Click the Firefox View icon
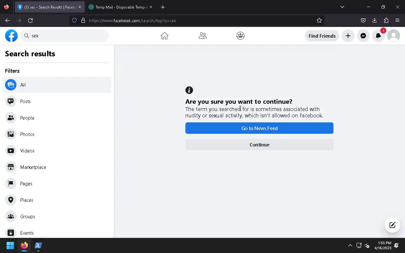The image size is (405, 253). pyautogui.click(x=6, y=7)
